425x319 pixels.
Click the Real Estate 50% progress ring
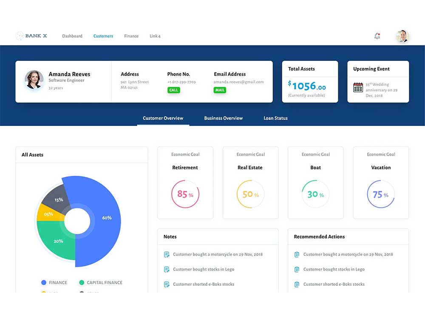(x=250, y=194)
